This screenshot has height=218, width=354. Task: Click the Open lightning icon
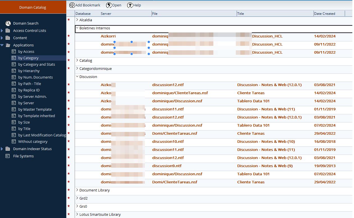[109, 5]
